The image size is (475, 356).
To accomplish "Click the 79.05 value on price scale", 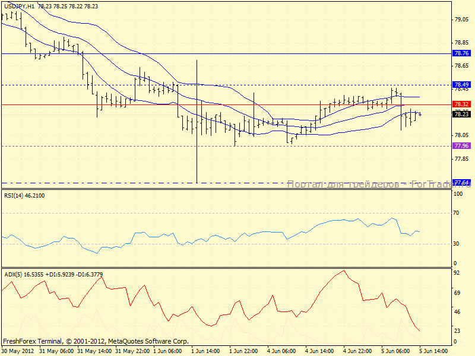I will [x=461, y=20].
